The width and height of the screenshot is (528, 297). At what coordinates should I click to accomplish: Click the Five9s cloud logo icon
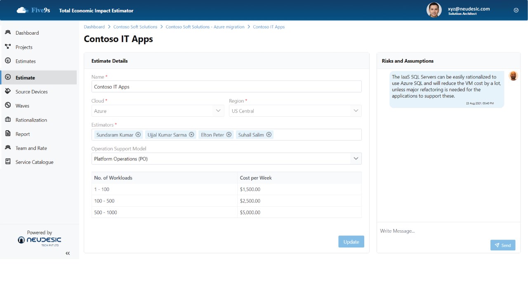22,10
